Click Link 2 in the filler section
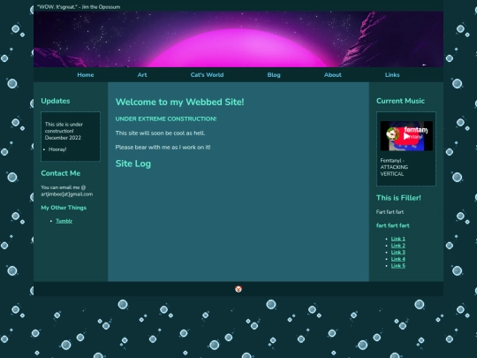The image size is (477, 358). (397, 246)
